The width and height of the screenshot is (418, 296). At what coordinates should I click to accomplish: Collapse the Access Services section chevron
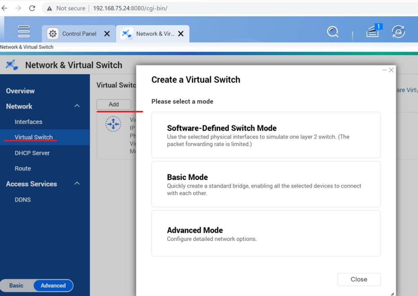tap(77, 183)
